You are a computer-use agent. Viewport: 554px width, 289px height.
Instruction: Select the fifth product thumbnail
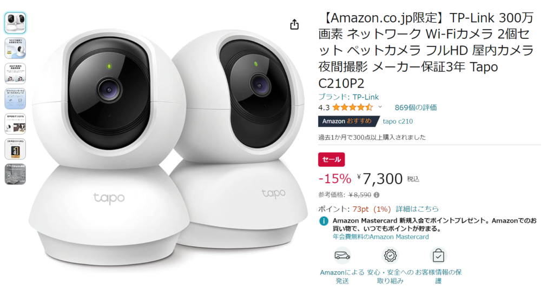click(15, 124)
